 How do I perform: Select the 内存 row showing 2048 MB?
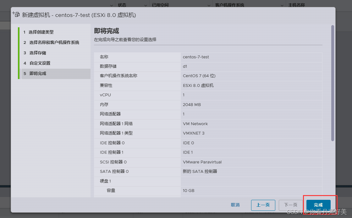click(207, 104)
